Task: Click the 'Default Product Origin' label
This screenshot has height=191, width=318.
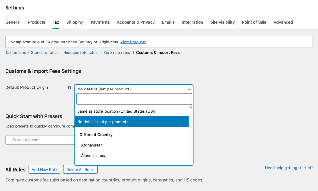Action: (x=27, y=87)
